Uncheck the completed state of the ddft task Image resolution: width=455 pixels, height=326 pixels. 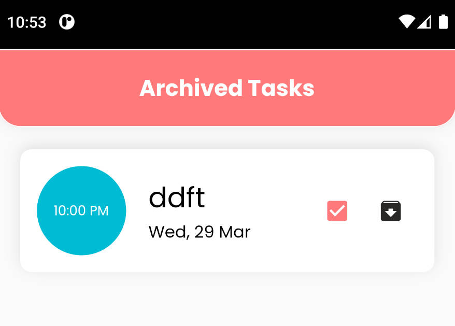click(337, 211)
